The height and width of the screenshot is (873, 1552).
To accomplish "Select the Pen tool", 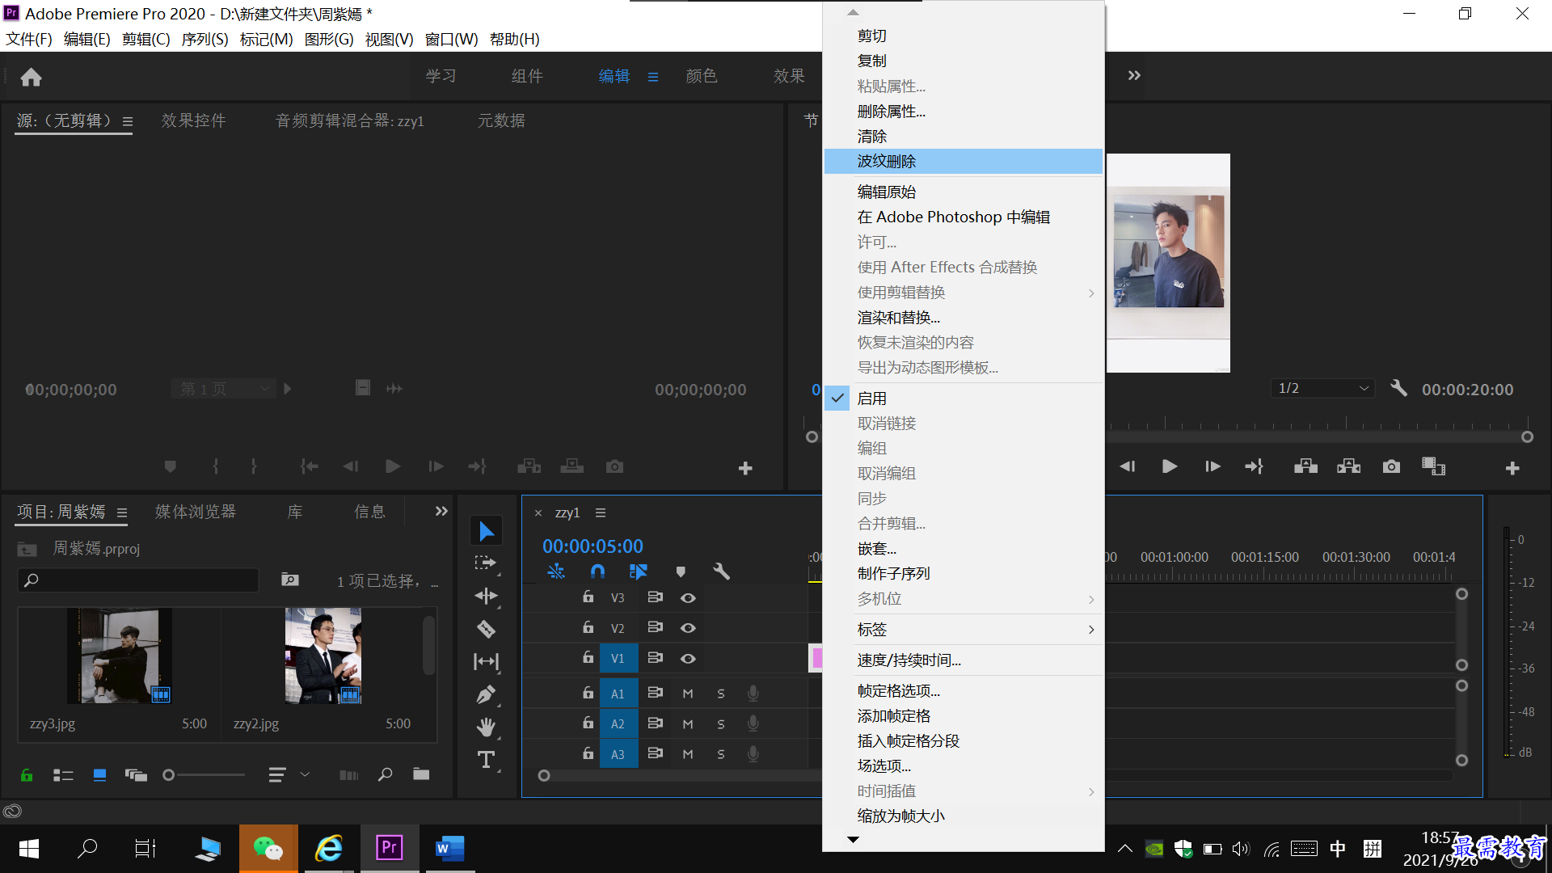I will 486,694.
